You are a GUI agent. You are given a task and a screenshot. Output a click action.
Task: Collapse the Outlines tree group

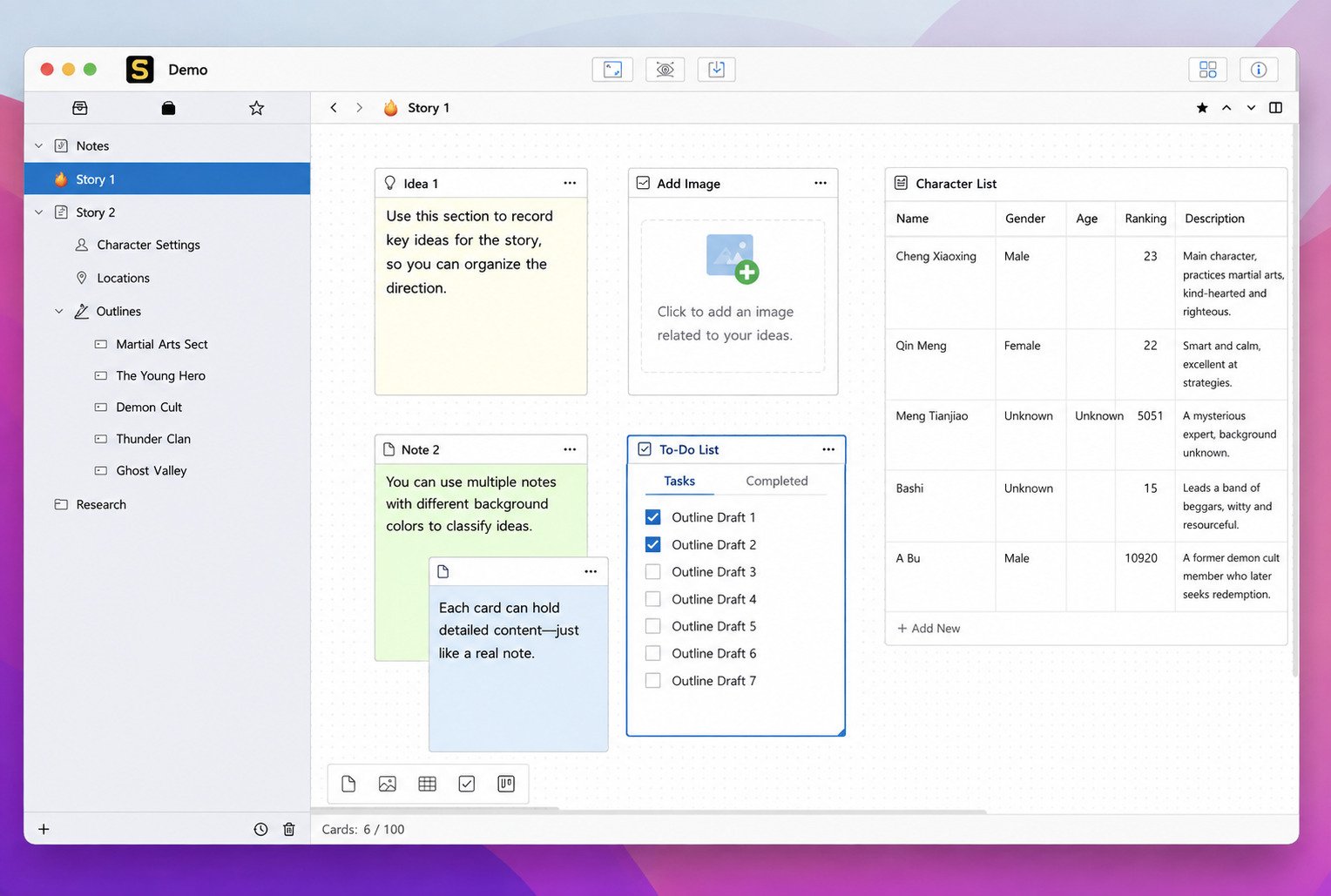pos(59,311)
